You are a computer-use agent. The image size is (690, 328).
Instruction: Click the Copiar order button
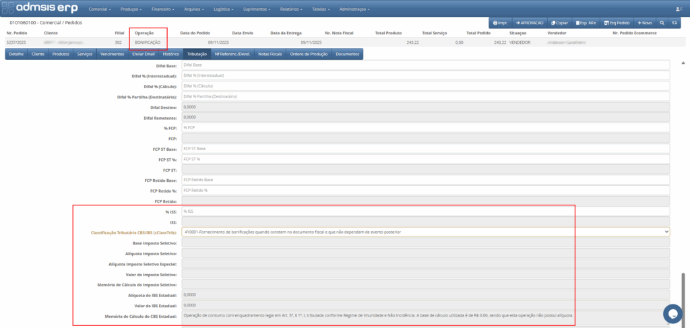click(x=559, y=22)
